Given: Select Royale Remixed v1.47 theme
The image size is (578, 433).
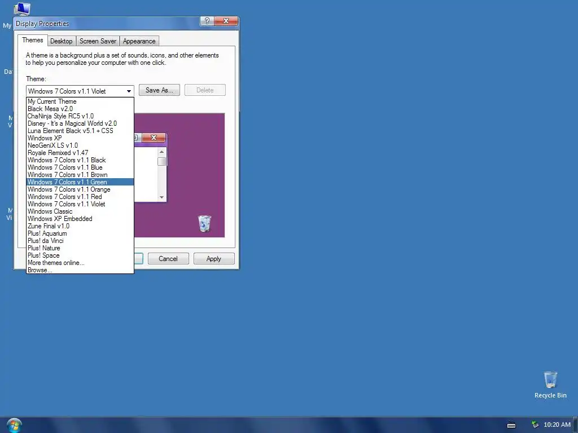Looking at the screenshot, I should 80,153.
